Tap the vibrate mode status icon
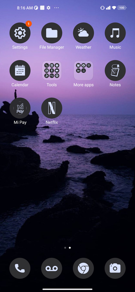The image size is (135, 292). point(102,8)
